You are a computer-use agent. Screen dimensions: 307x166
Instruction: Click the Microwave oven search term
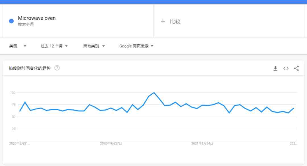[37, 18]
